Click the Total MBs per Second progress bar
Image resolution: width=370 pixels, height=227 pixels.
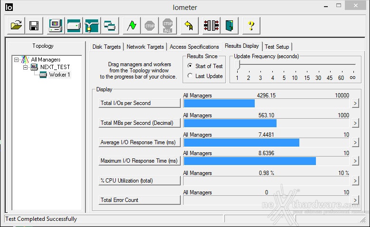pos(266,123)
